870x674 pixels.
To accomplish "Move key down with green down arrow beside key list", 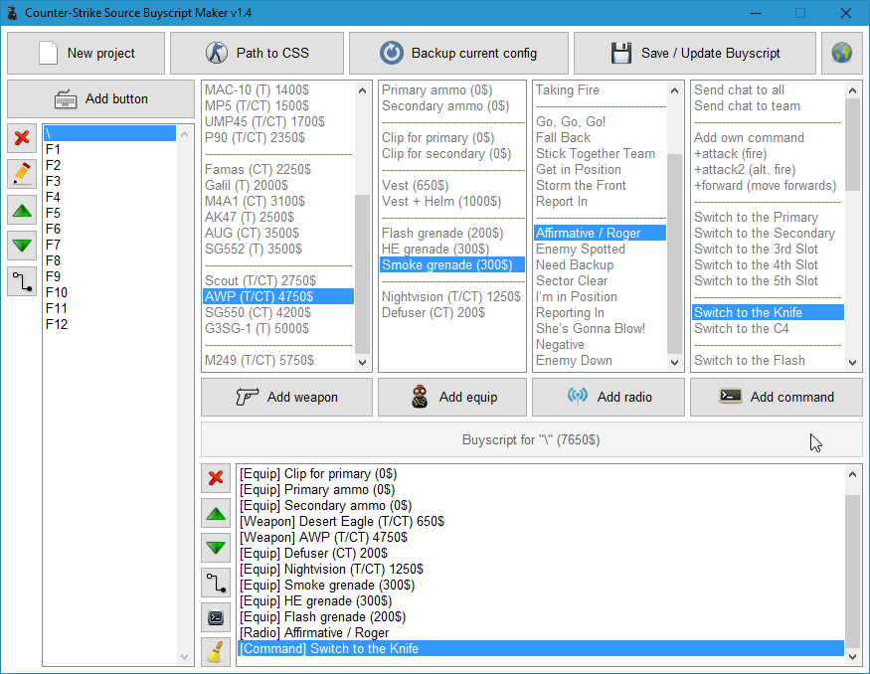I will (x=22, y=246).
